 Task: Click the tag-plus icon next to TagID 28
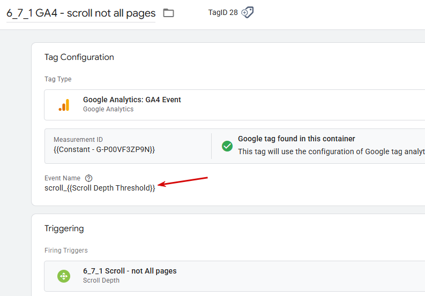click(x=247, y=12)
